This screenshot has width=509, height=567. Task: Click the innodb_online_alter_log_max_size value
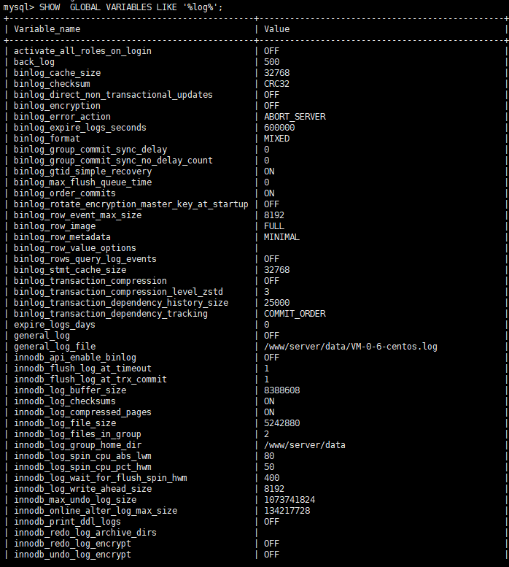click(287, 511)
